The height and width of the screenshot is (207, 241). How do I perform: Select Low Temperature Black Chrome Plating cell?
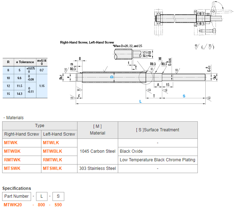click(158, 160)
